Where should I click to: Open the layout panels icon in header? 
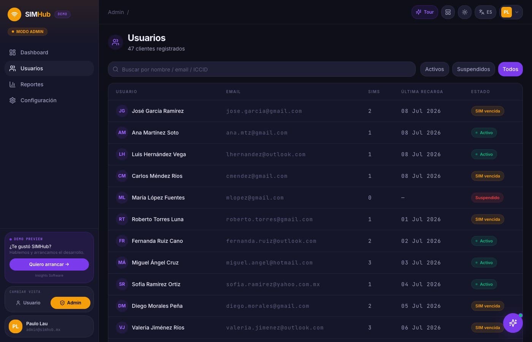[x=448, y=12]
